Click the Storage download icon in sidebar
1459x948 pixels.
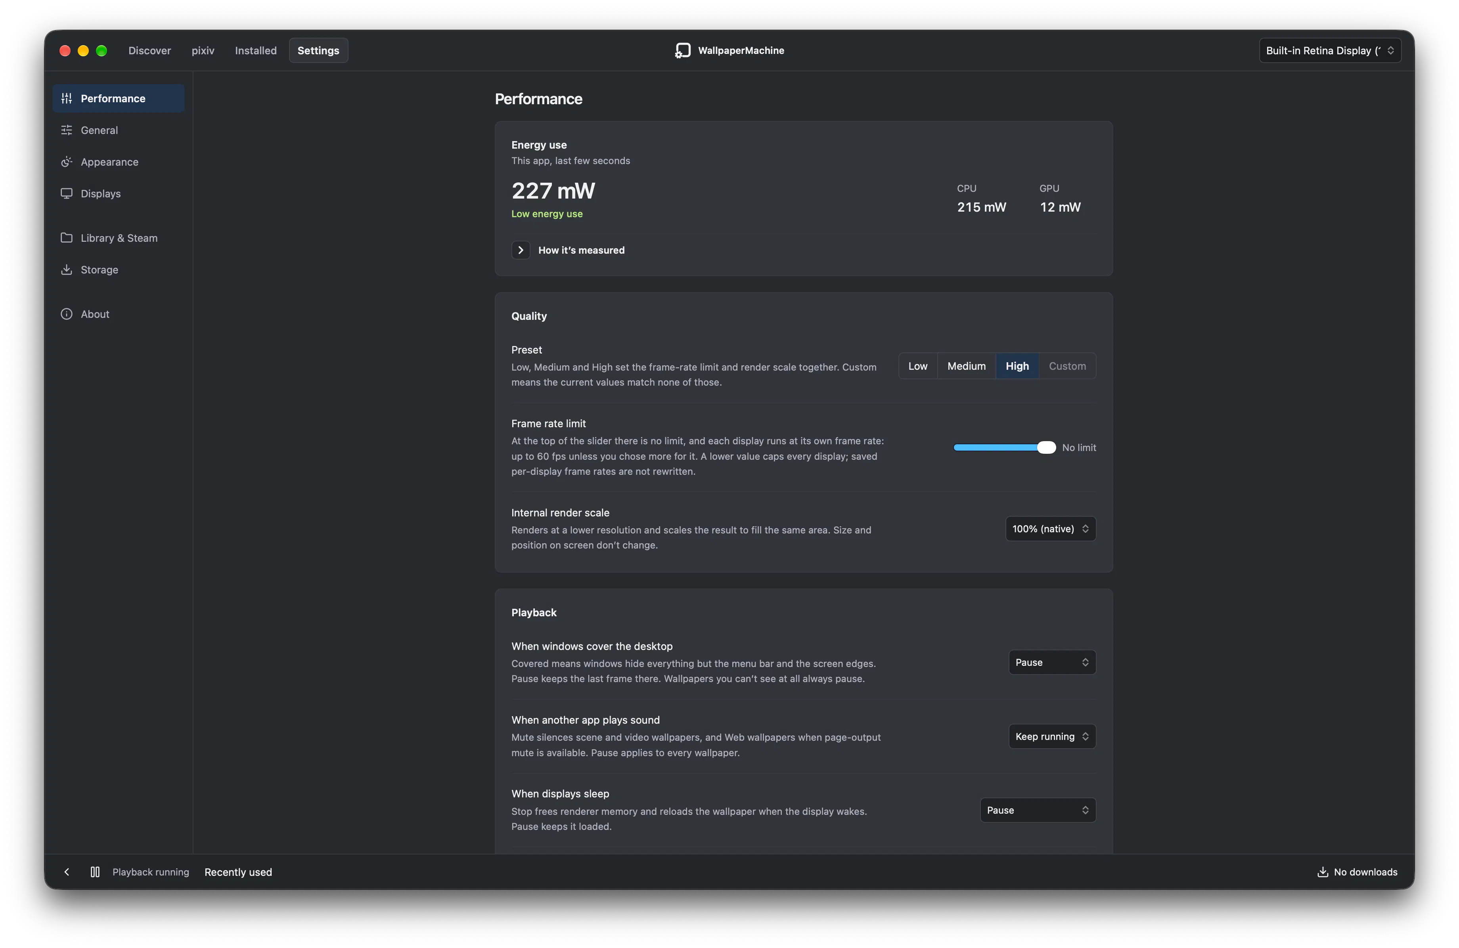click(x=66, y=269)
